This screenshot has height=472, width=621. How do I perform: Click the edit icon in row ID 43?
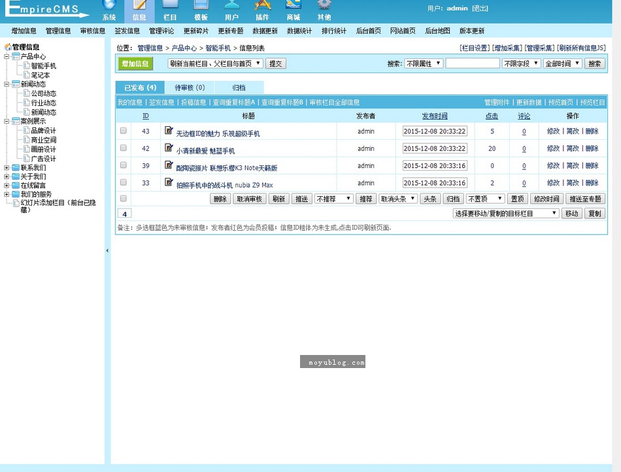[169, 130]
